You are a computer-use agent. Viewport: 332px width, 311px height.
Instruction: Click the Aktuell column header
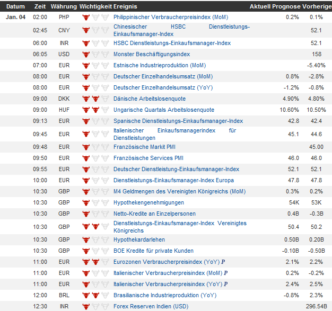pyautogui.click(x=260, y=6)
